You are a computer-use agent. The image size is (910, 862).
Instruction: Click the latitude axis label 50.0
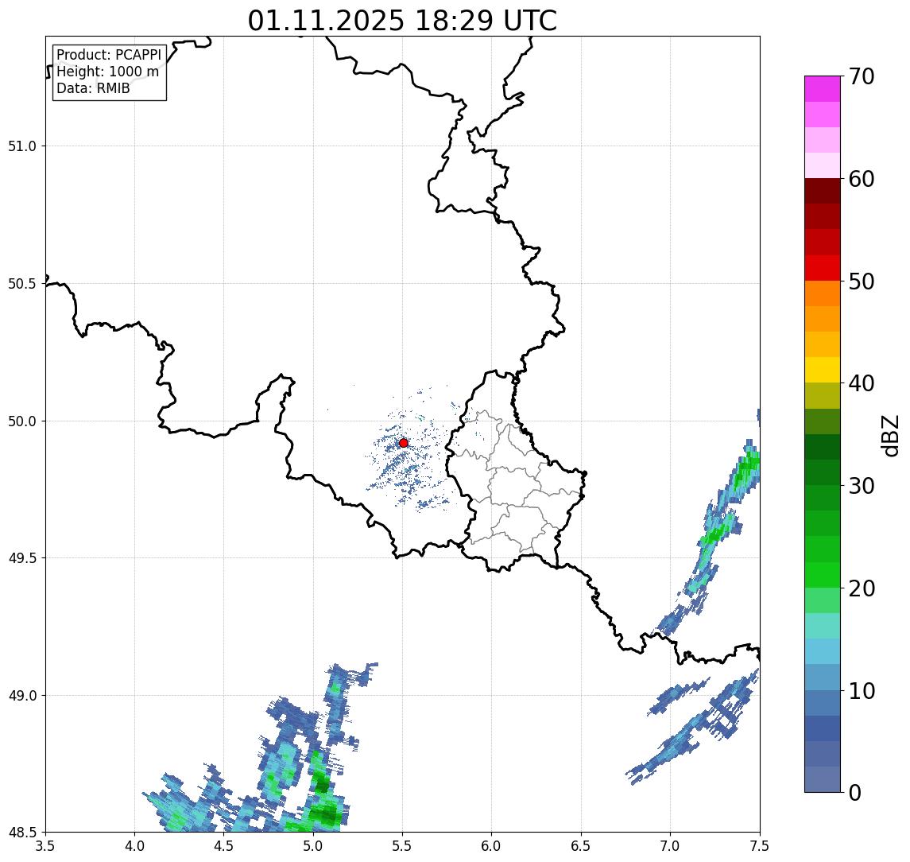22,421
